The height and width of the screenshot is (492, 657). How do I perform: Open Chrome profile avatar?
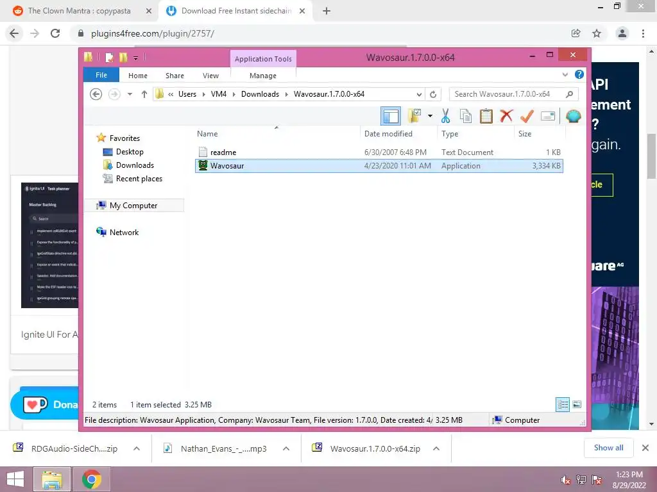tap(622, 33)
